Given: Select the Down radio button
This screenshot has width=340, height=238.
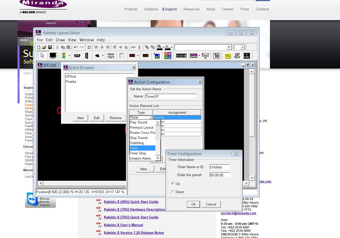Looking at the screenshot, I should tap(173, 192).
